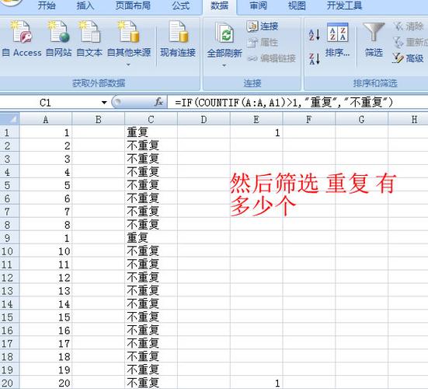Select cell A9 with value 1
Screen dimensions: 428x389
click(46, 238)
